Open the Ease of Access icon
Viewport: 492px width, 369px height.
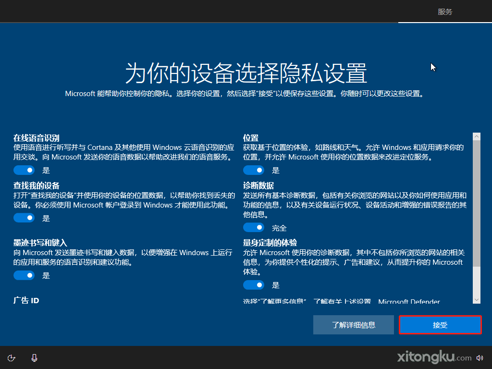pos(12,358)
